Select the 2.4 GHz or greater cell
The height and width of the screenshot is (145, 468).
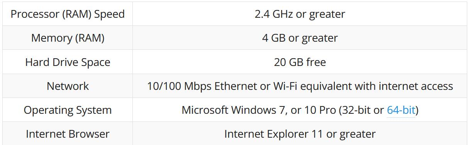[x=300, y=14]
